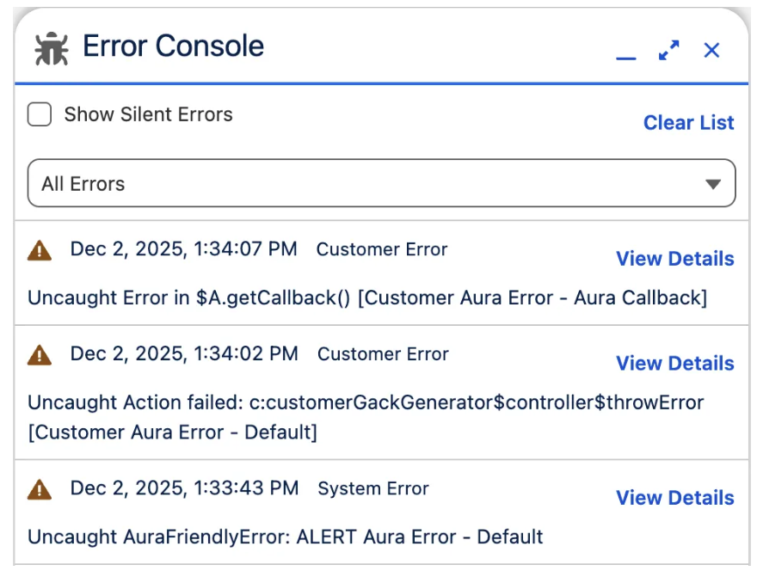Viewport: 757px width, 571px height.
Task: Click the Error Console title text
Action: coord(173,46)
